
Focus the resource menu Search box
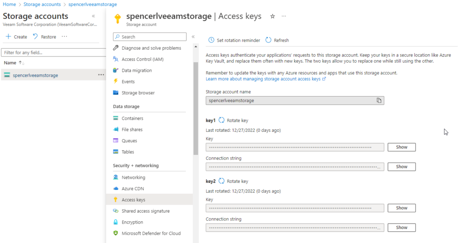tap(150, 37)
